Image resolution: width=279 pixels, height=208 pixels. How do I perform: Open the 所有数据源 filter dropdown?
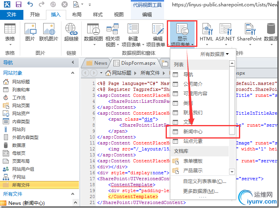coord(214,54)
